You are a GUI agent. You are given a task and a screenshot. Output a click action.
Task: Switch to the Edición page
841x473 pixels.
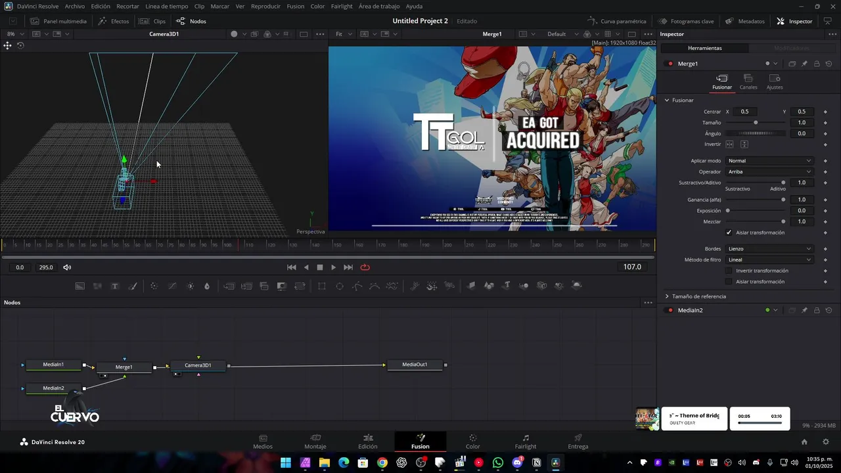click(x=368, y=441)
